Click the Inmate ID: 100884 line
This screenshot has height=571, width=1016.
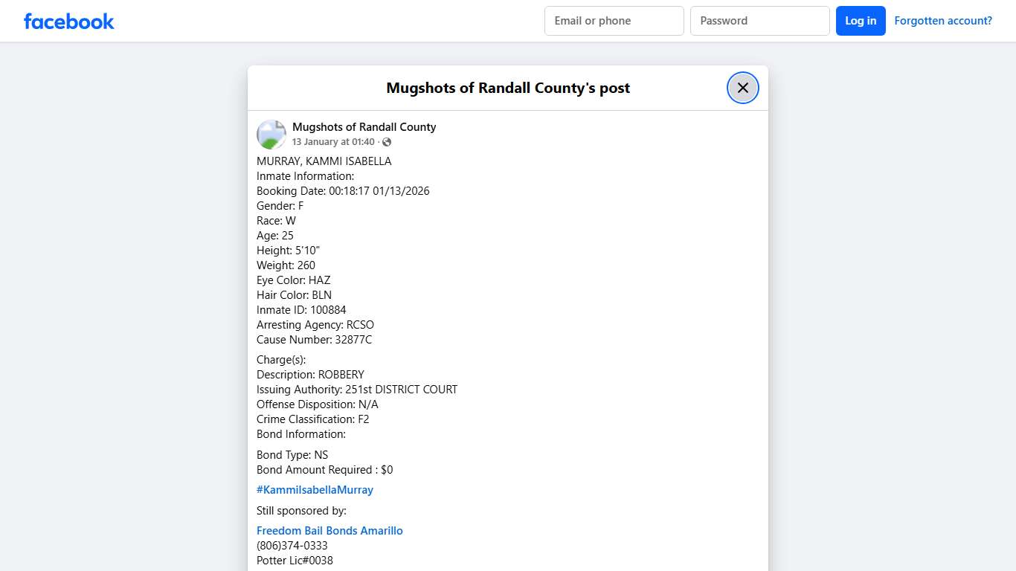tap(301, 310)
